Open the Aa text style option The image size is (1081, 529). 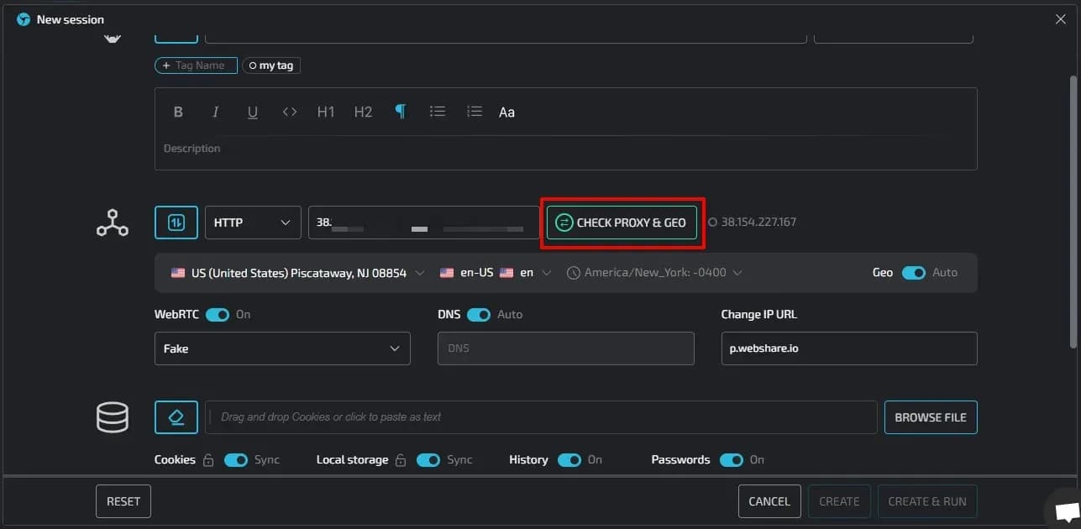[506, 111]
